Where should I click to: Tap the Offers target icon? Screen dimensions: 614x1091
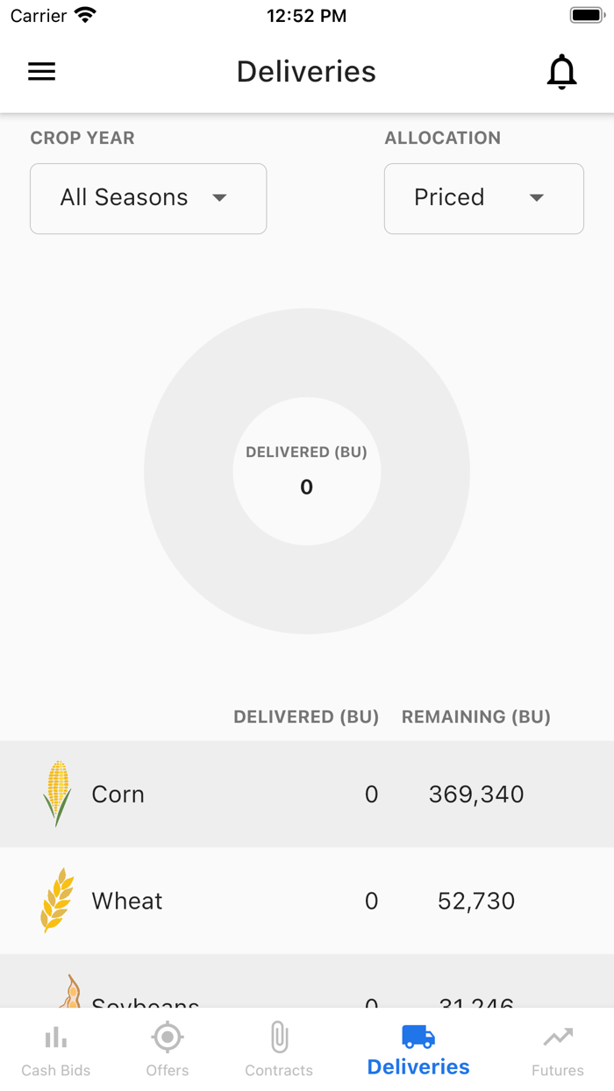(x=168, y=1038)
